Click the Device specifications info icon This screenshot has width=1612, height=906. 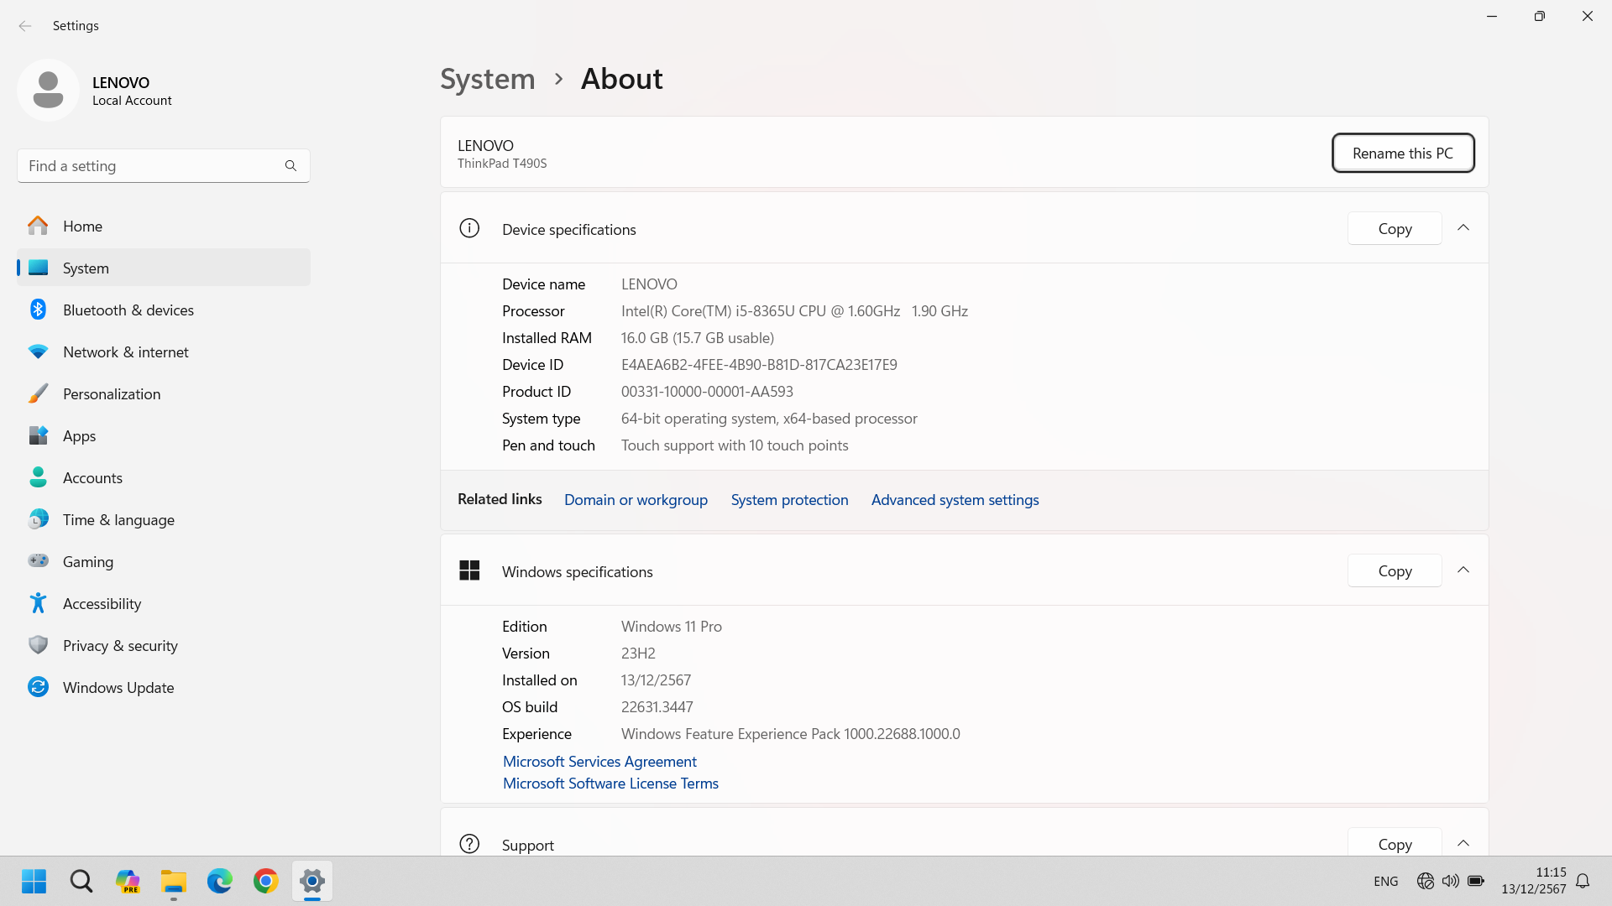[469, 228]
